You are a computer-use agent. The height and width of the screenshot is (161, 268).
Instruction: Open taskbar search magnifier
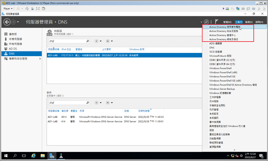[x=15, y=156]
